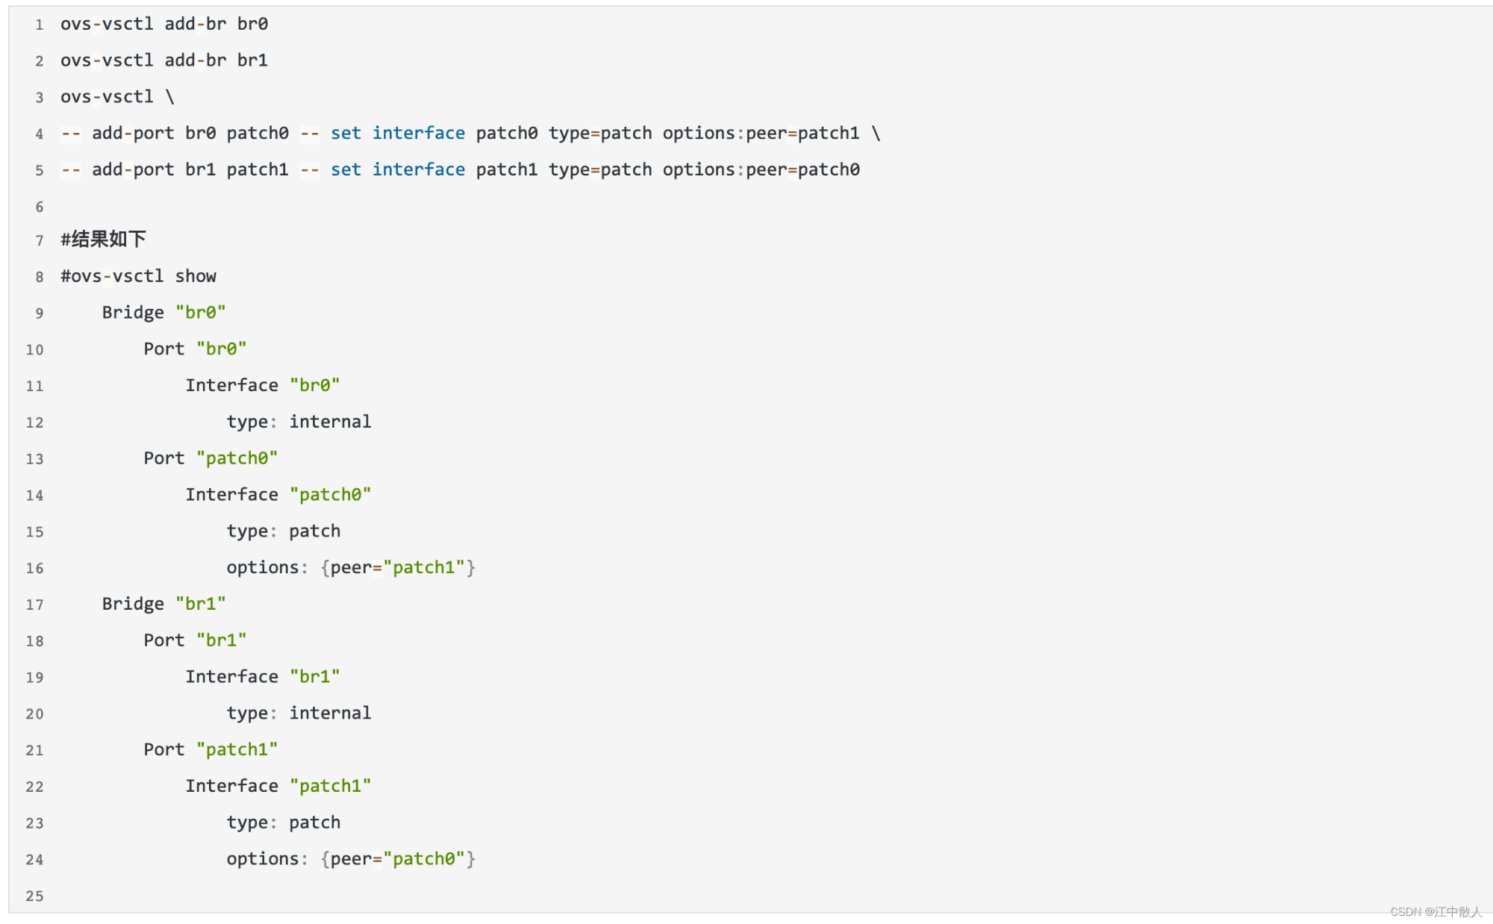This screenshot has height=924, width=1493.
Task: Click the Interface "patch0" line
Action: click(x=278, y=495)
